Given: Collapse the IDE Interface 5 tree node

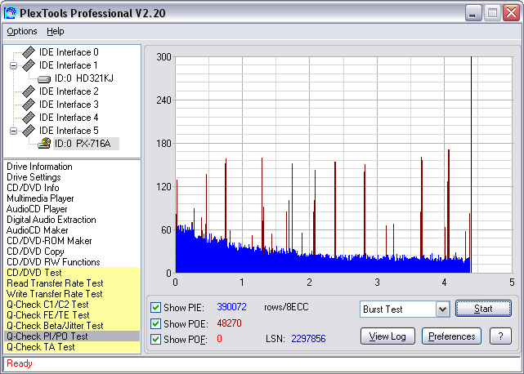Looking at the screenshot, I should pos(13,131).
